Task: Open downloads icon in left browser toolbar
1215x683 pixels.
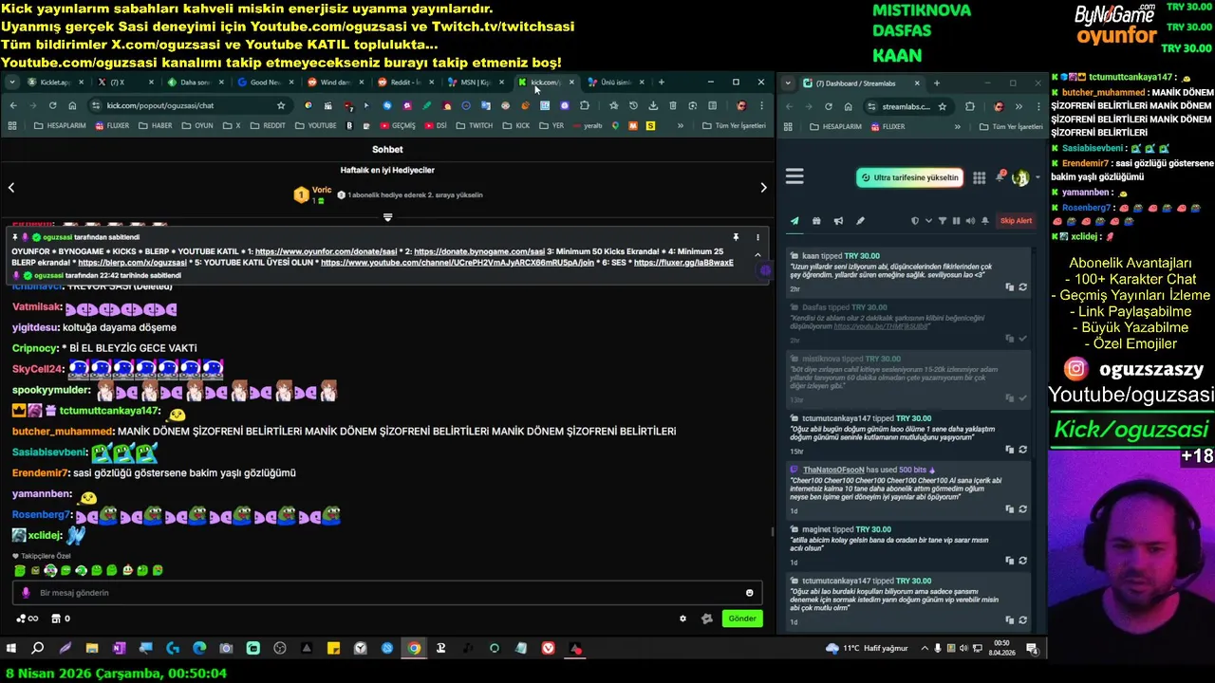Action: (653, 105)
